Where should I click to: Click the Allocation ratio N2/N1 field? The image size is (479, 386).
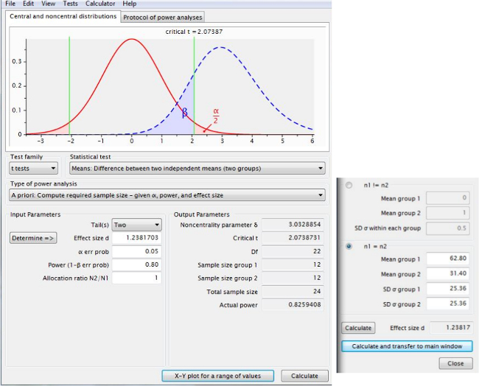tap(137, 278)
